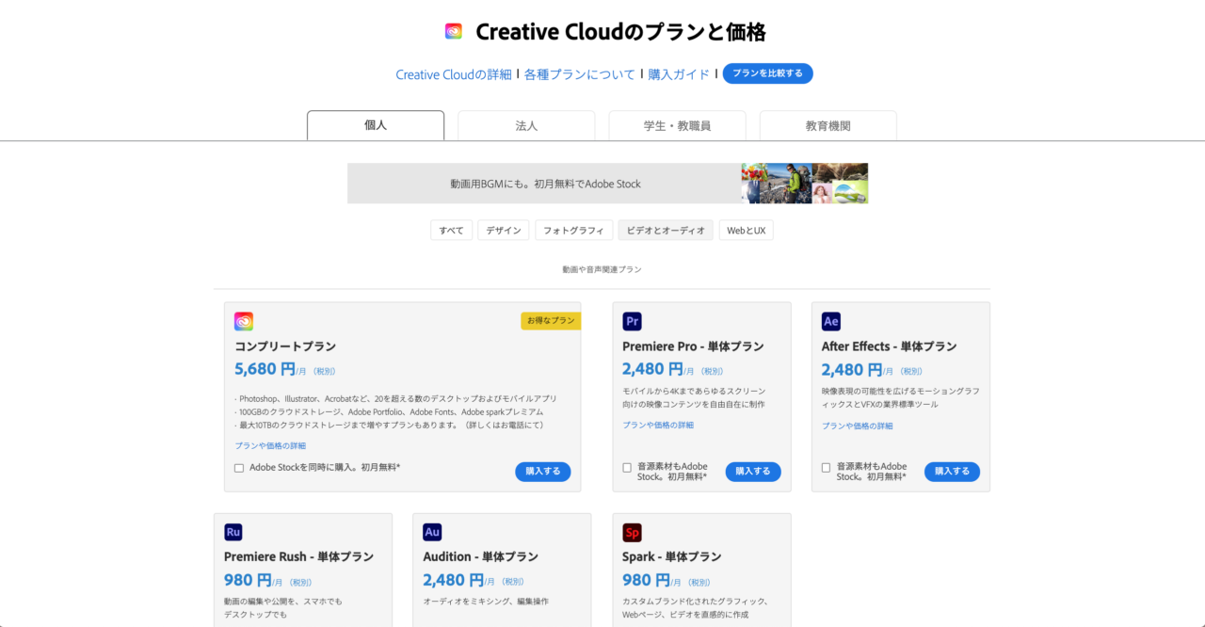Image resolution: width=1205 pixels, height=627 pixels.
Task: Click the プランを比較する button
Action: [x=767, y=72]
